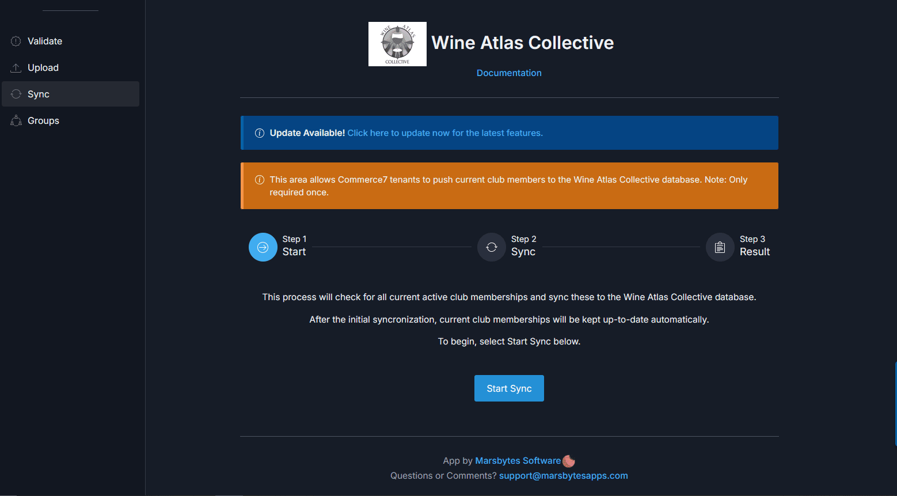Click the info icon in Update Available banner
The width and height of the screenshot is (897, 496).
click(260, 133)
